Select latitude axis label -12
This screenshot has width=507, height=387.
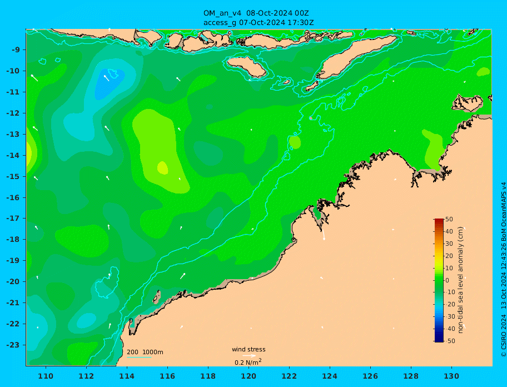point(13,113)
